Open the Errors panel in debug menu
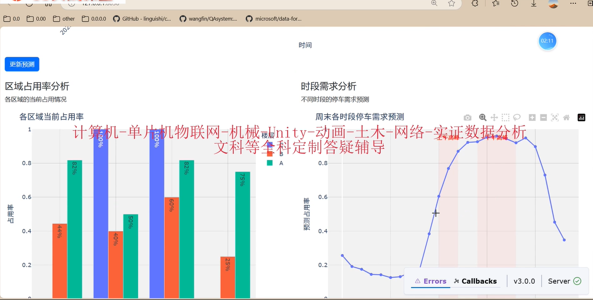Screen dimensions: 593x300 point(430,281)
